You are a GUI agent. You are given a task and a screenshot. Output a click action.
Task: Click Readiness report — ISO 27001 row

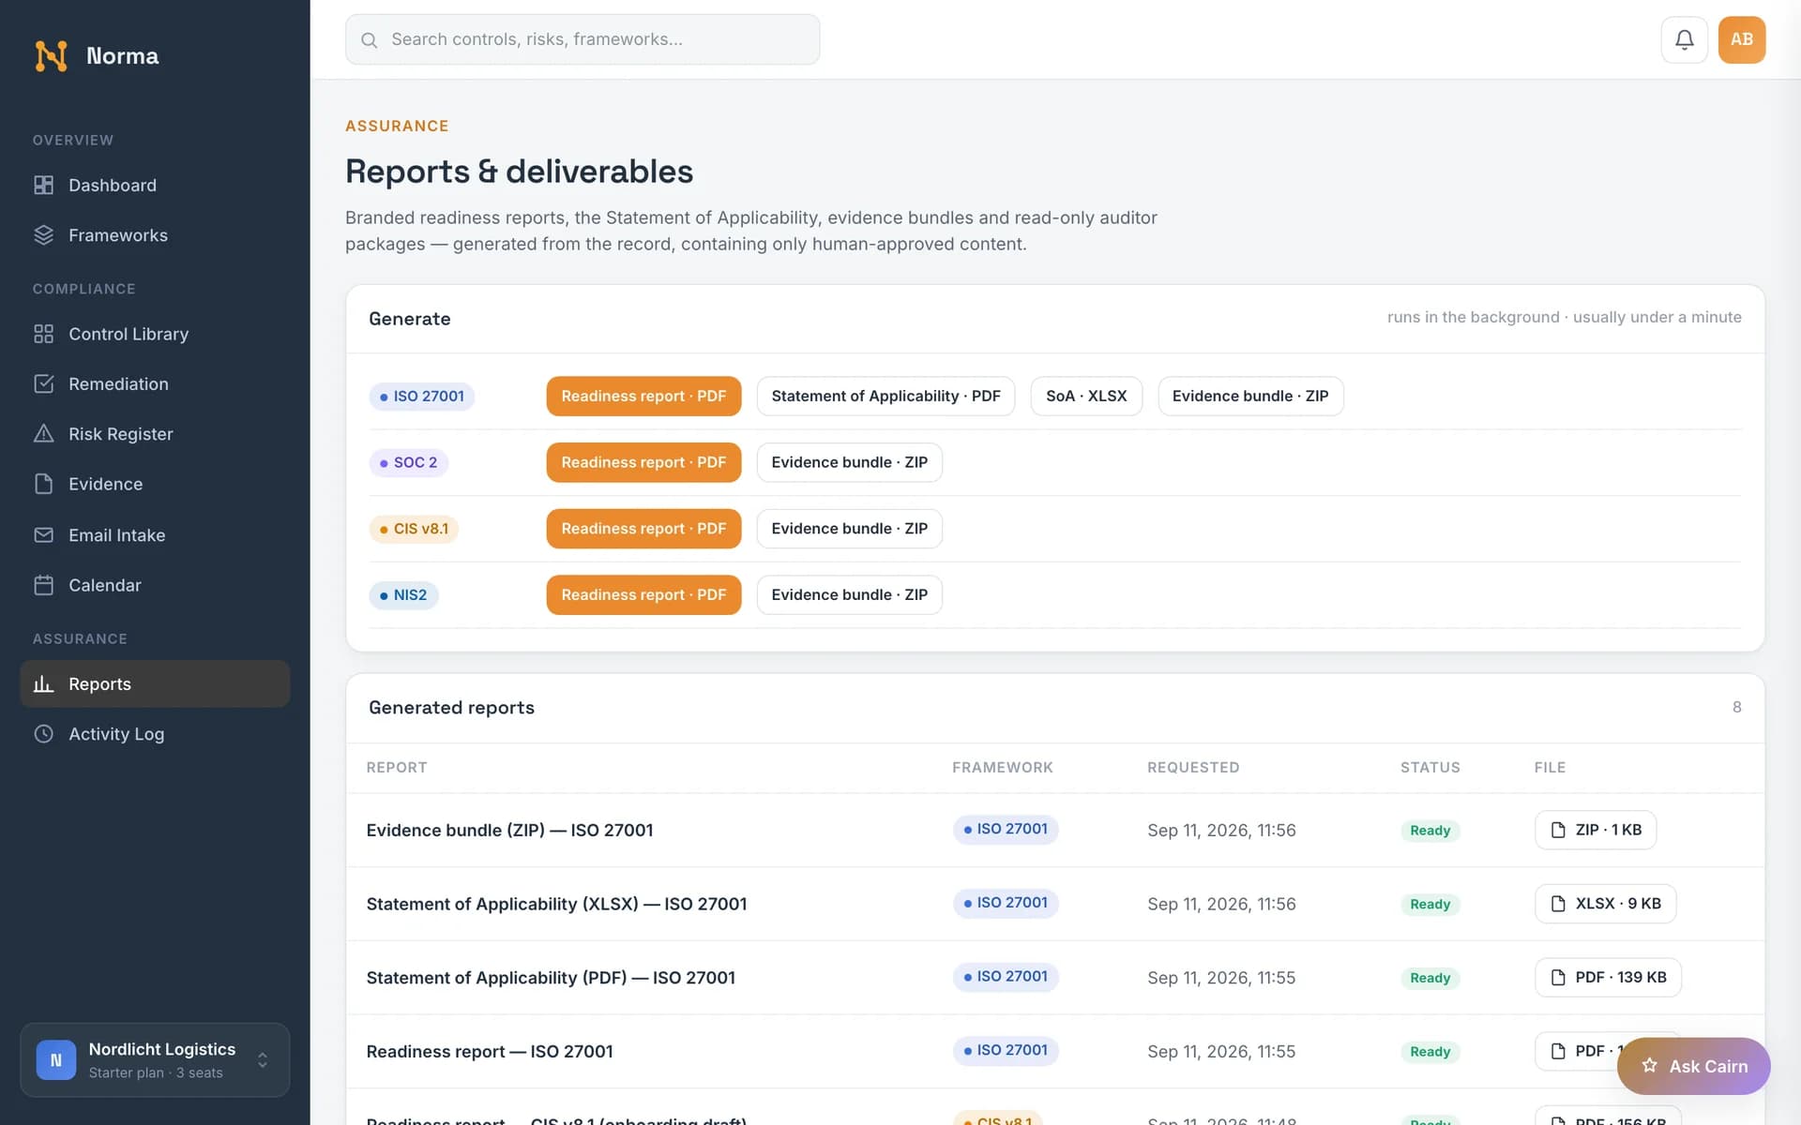click(1055, 1052)
